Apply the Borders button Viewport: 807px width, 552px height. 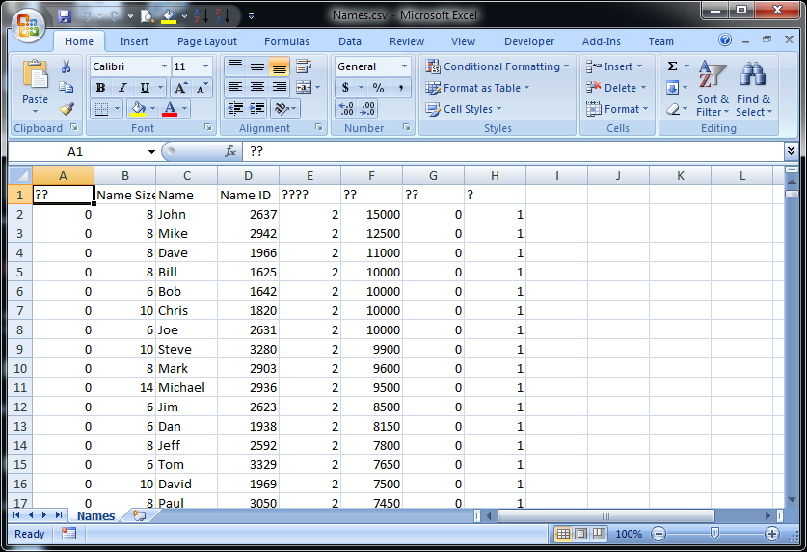[x=102, y=109]
